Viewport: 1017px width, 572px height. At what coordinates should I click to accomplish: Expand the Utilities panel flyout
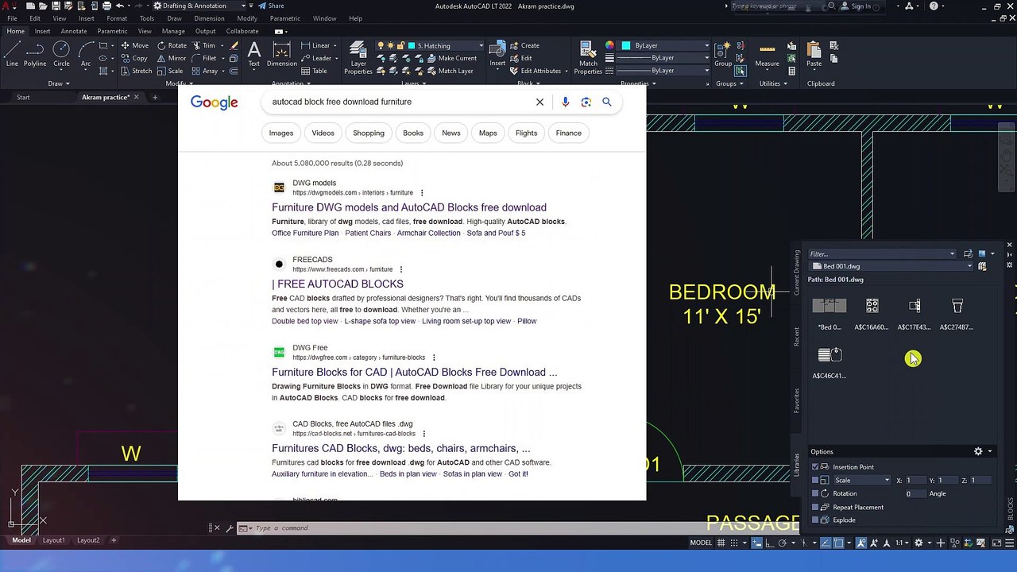772,83
